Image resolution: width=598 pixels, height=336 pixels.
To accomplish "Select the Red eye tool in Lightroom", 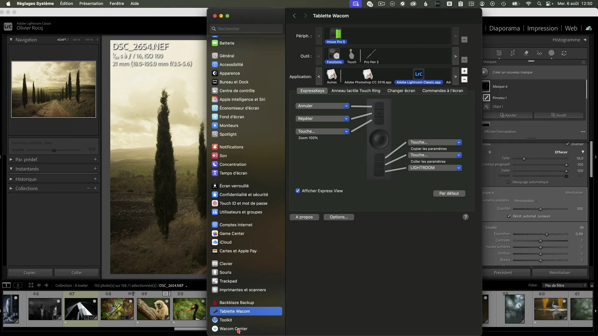I will click(x=539, y=53).
